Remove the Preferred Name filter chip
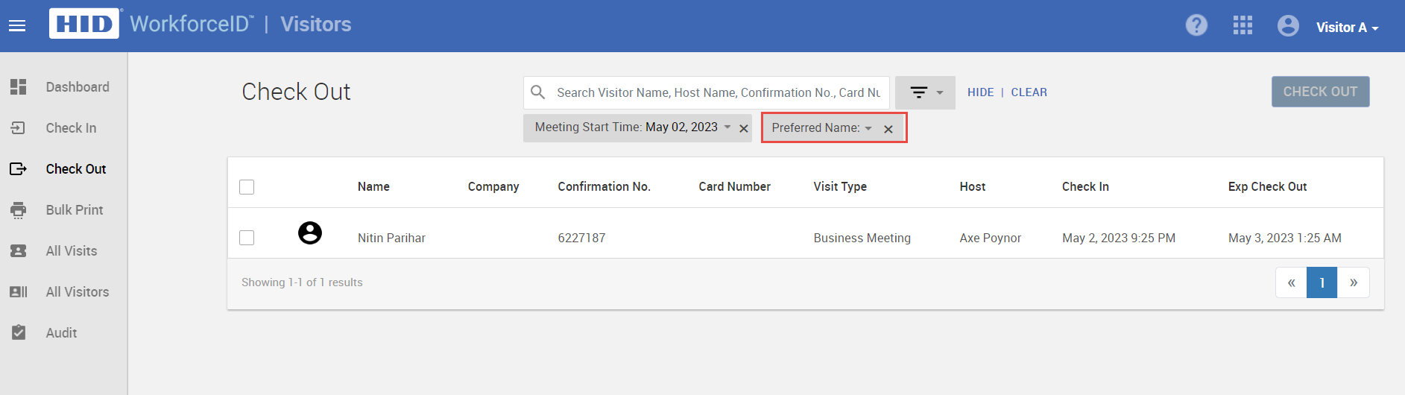The width and height of the screenshot is (1405, 395). tap(888, 129)
